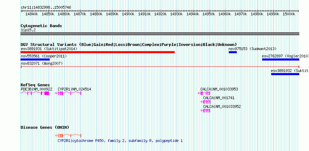Click the orange CYP2R1 OMIM disease gene glyph

[x=68, y=136]
